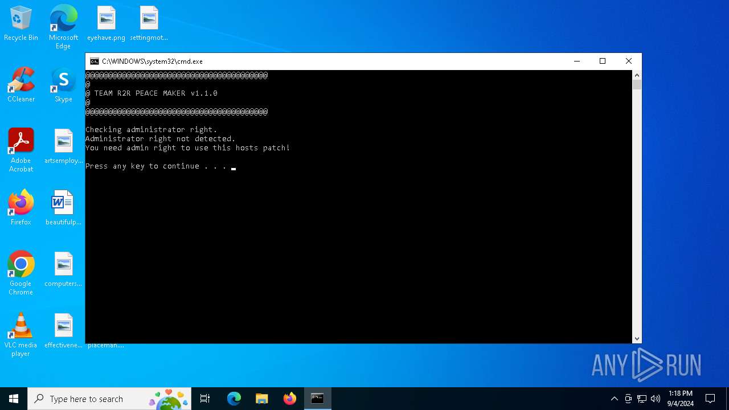The image size is (729, 410).
Task: Launch the Google Chrome desktop shortcut
Action: click(x=21, y=273)
